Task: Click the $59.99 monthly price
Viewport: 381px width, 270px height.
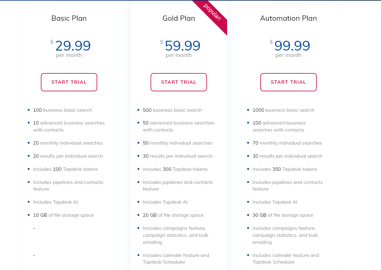Action: [x=182, y=46]
